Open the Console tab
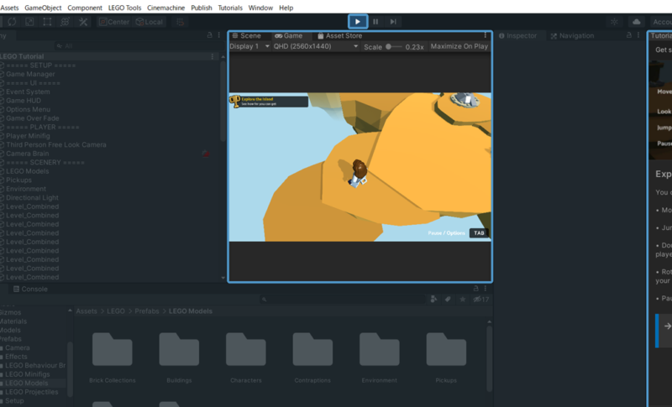 [x=30, y=289]
